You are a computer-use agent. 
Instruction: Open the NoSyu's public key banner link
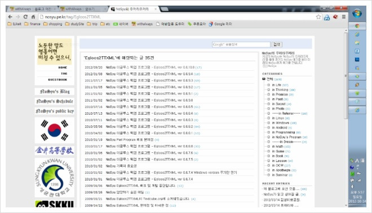point(55,111)
